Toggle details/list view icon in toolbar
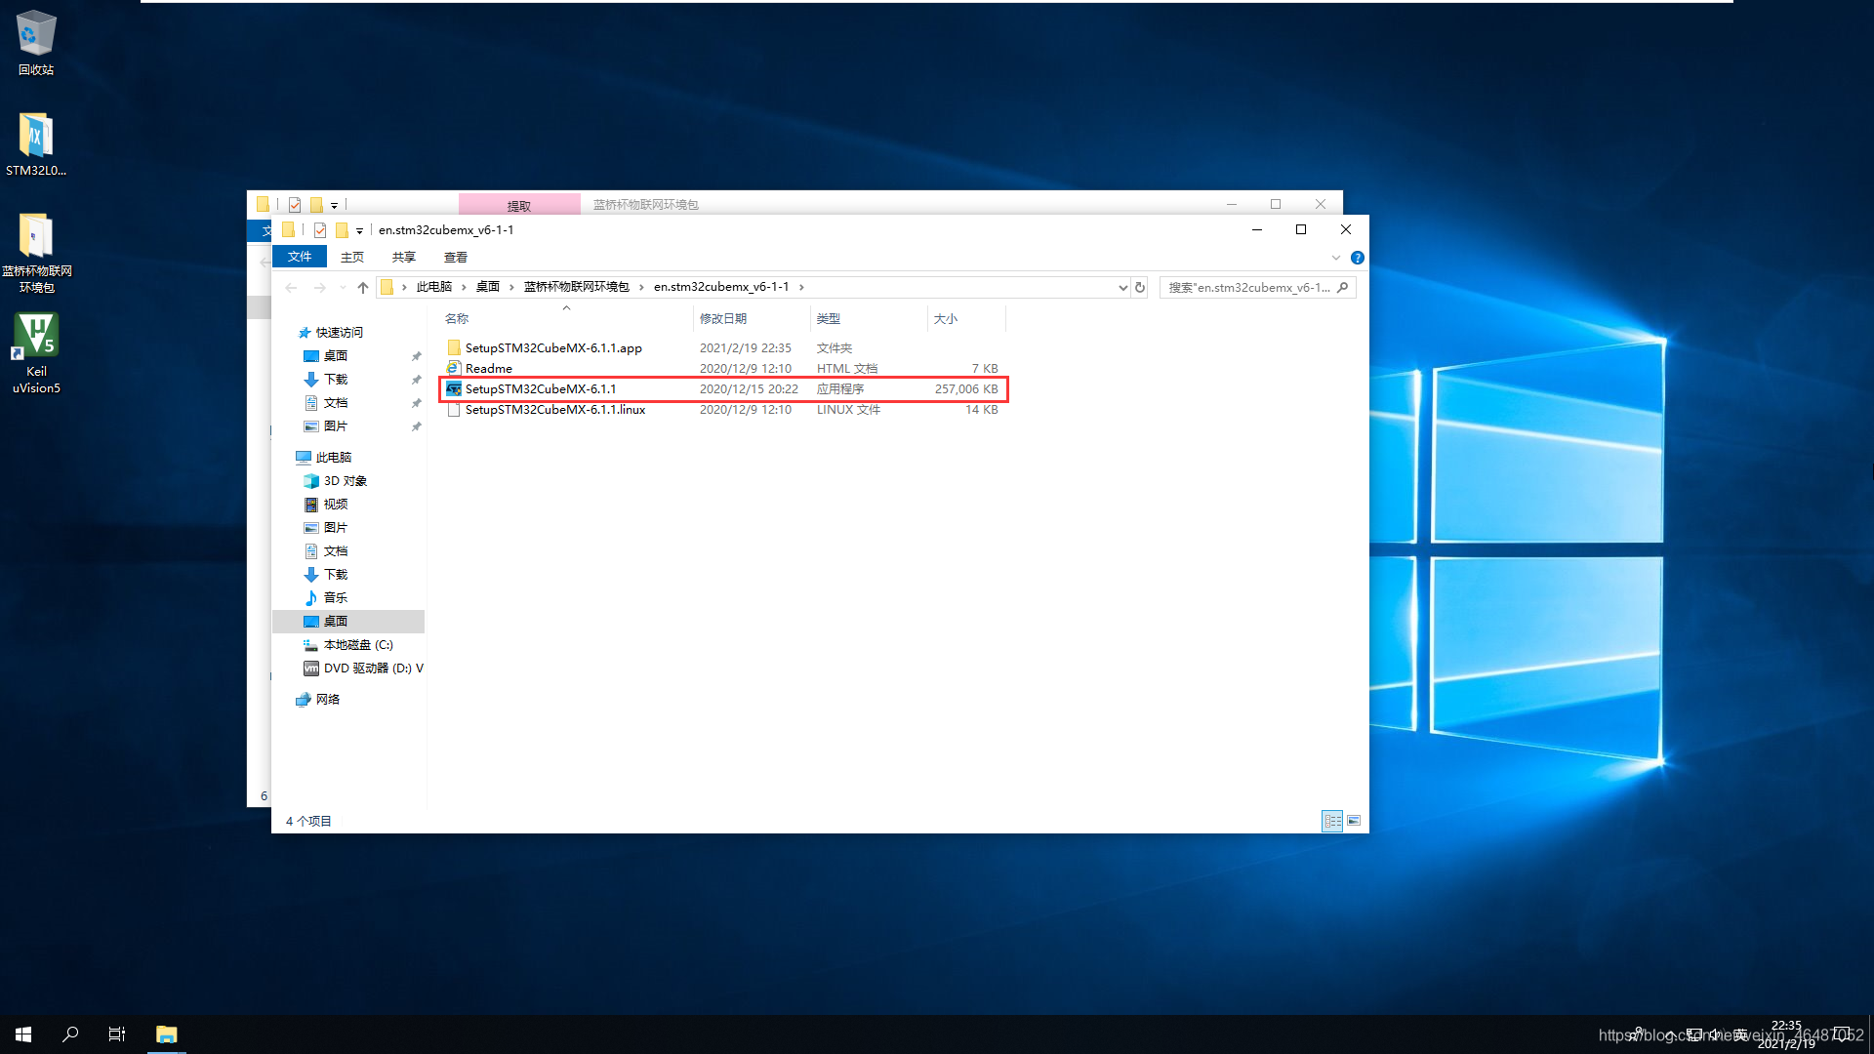The height and width of the screenshot is (1054, 1874). point(1332,820)
